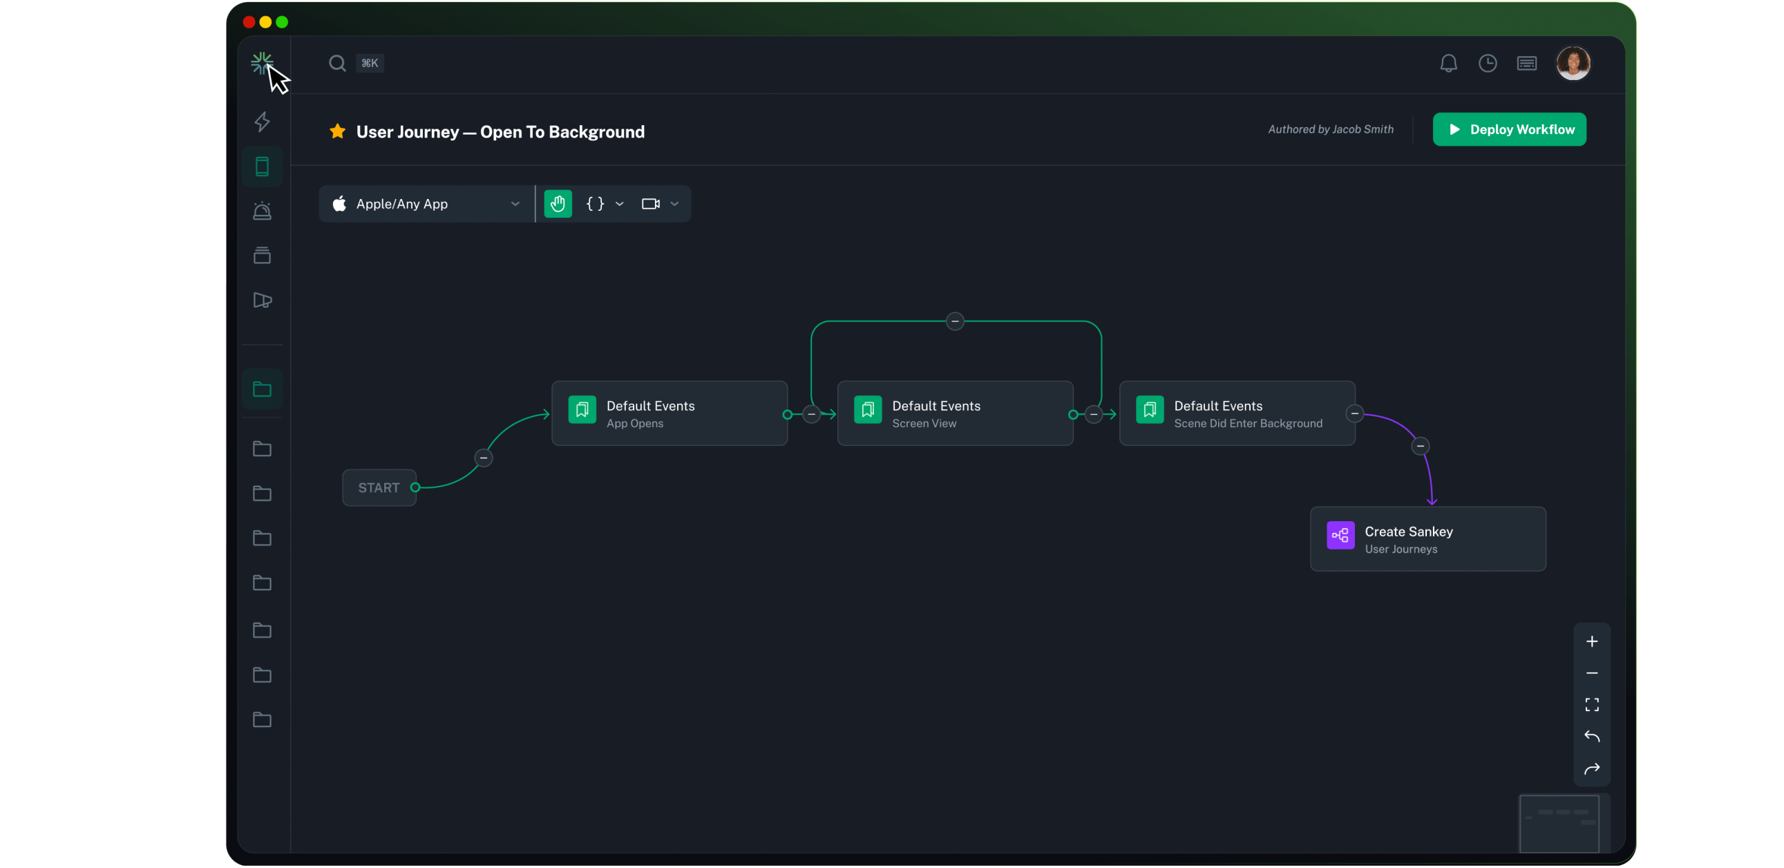Select the Create Sankey node
Viewport: 1784px width, 868px height.
click(1427, 539)
